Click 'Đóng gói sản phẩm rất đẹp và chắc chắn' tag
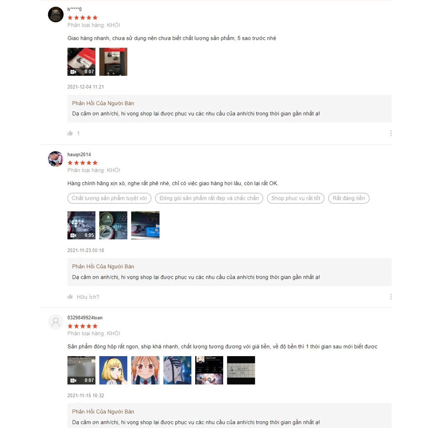The height and width of the screenshot is (428, 428). tap(209, 198)
